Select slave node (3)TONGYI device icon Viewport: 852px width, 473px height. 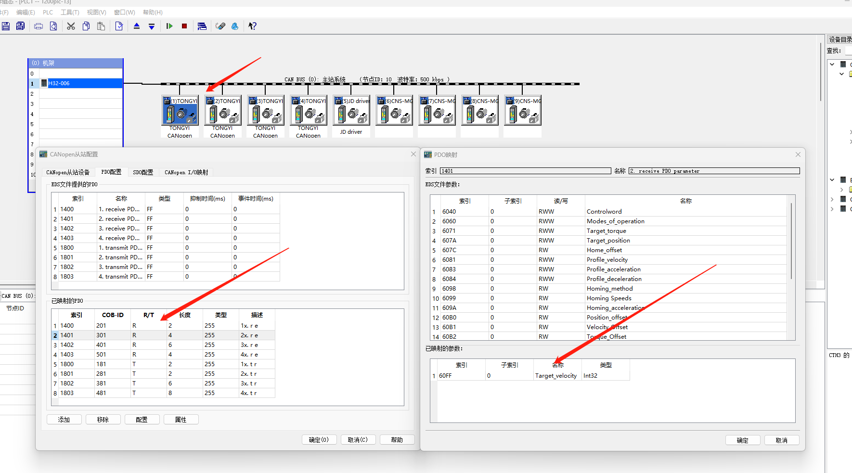point(265,110)
